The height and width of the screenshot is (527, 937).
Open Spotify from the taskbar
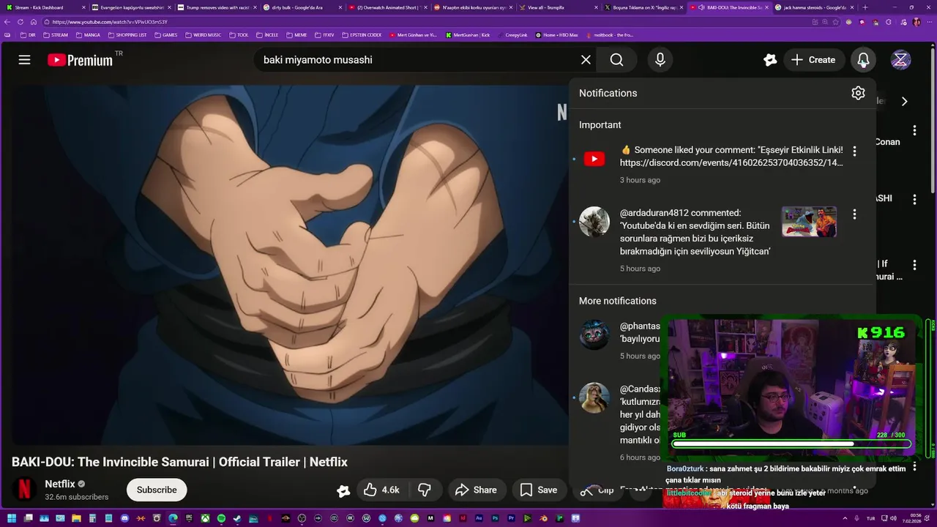pyautogui.click(x=221, y=518)
